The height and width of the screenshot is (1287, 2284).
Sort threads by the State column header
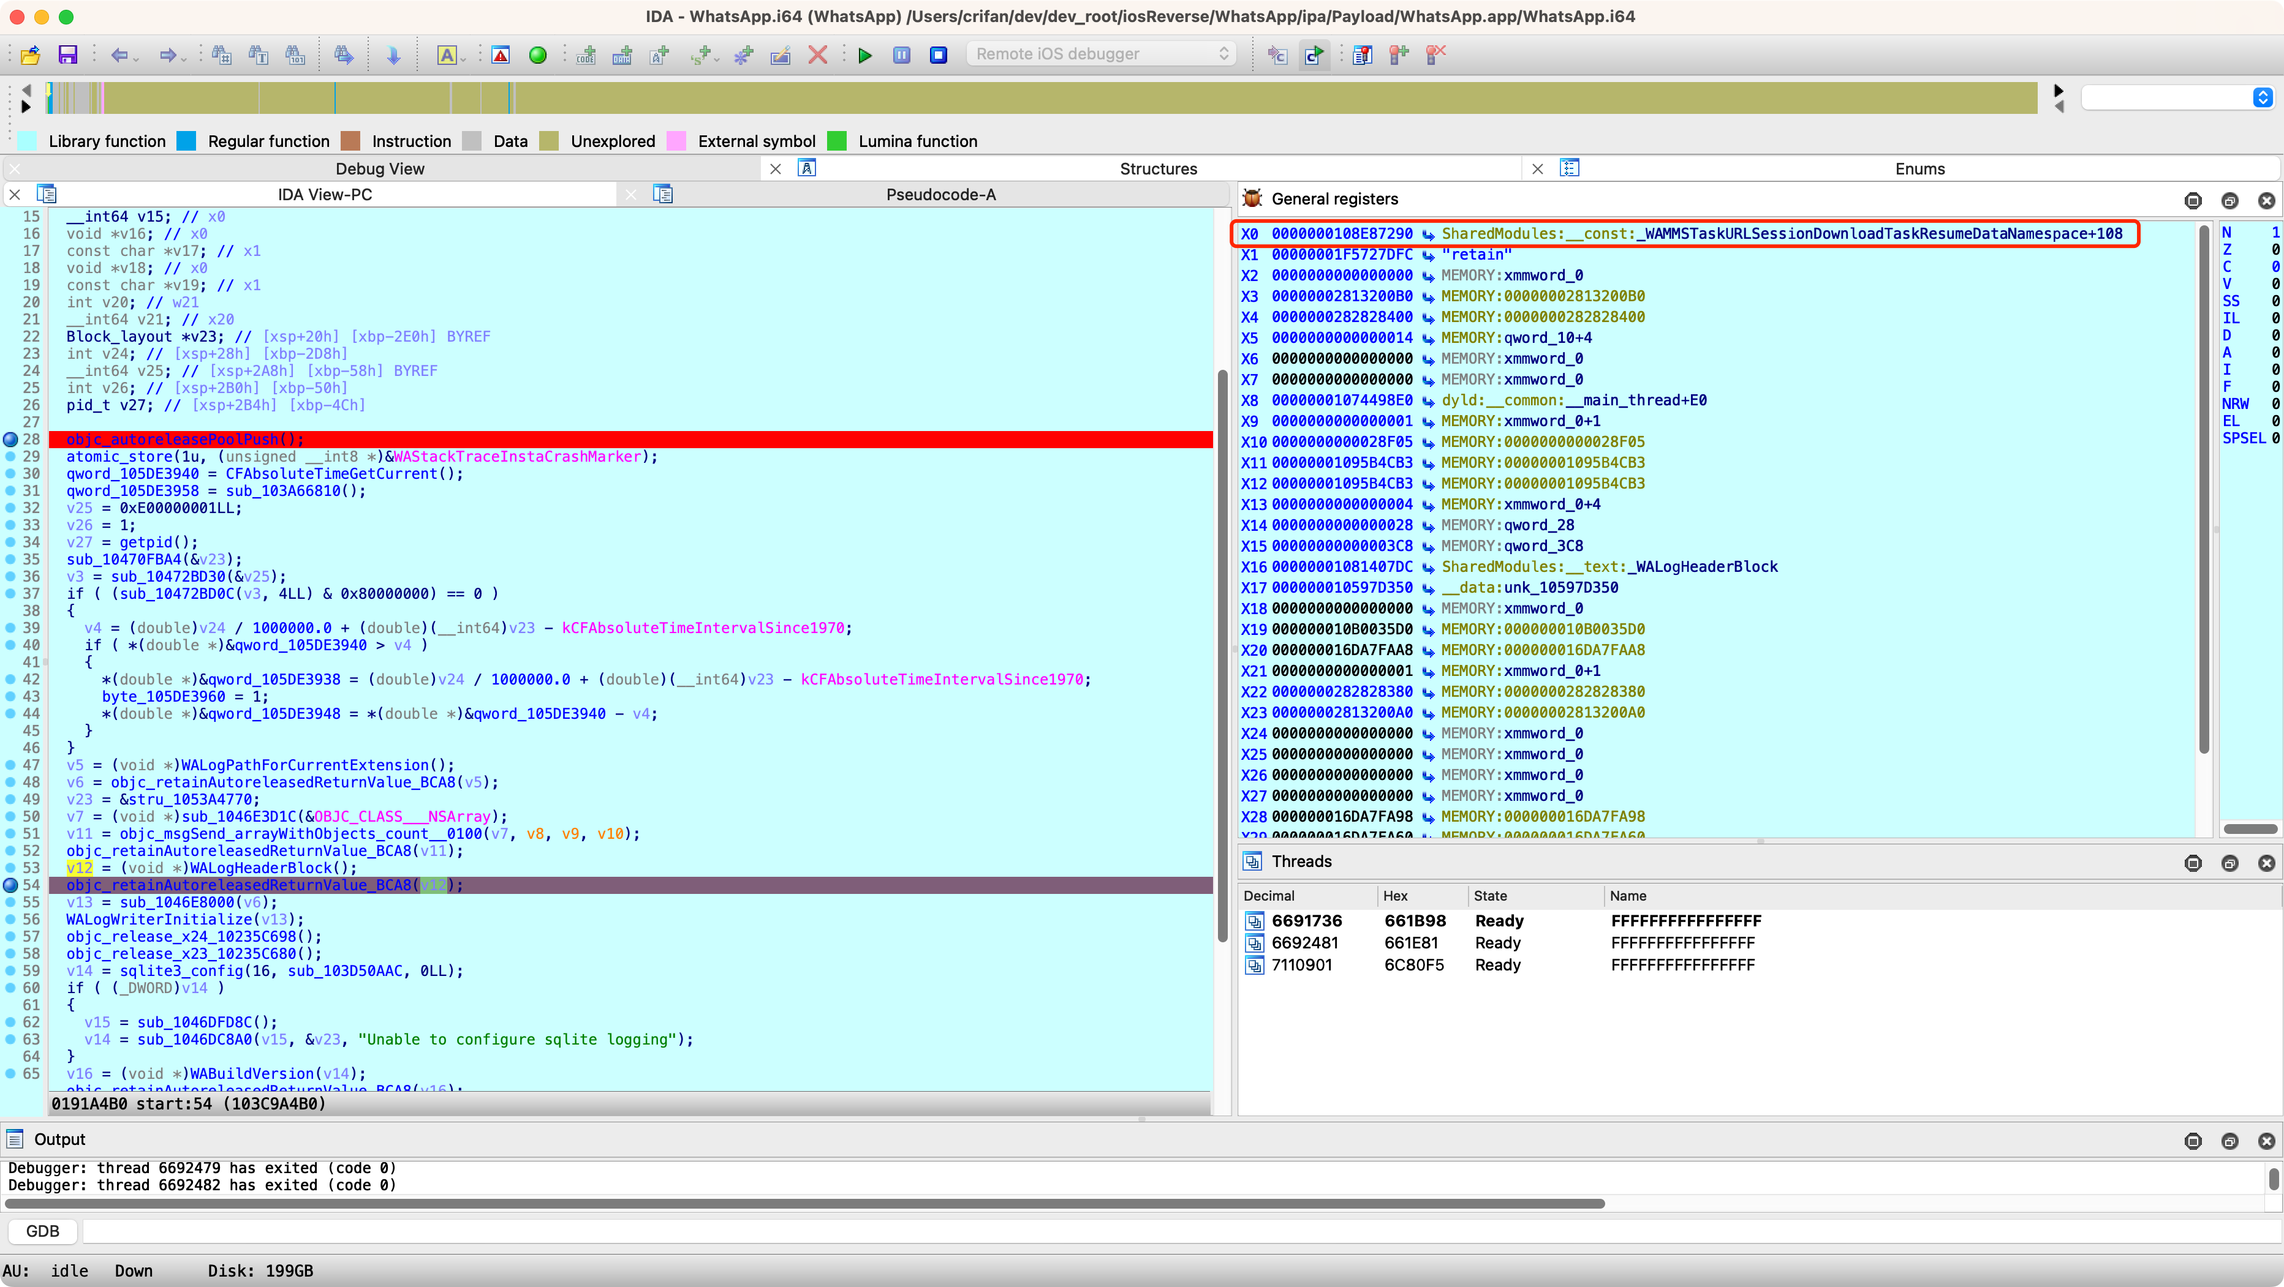[x=1535, y=896]
